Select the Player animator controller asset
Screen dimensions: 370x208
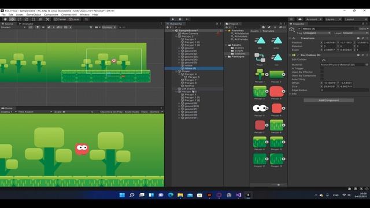260,59
